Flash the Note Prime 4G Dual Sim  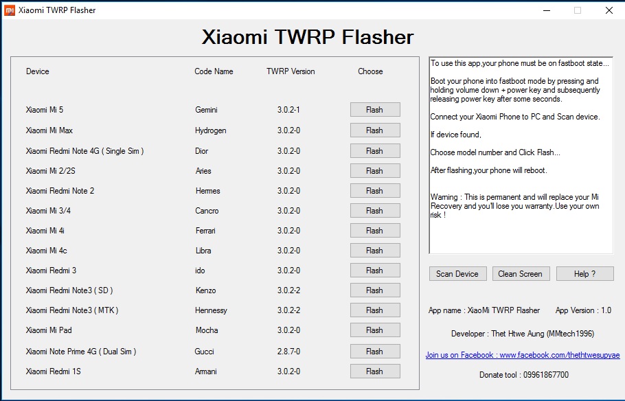375,352
